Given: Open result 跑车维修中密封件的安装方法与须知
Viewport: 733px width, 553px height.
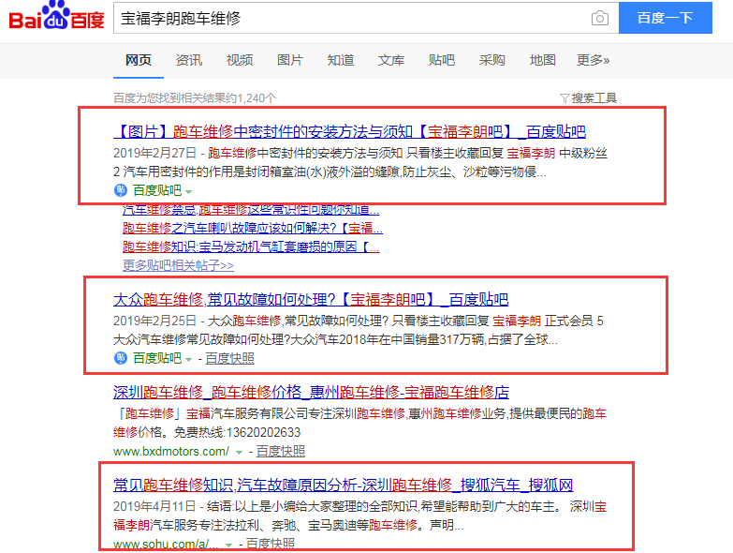Looking at the screenshot, I should click(349, 131).
